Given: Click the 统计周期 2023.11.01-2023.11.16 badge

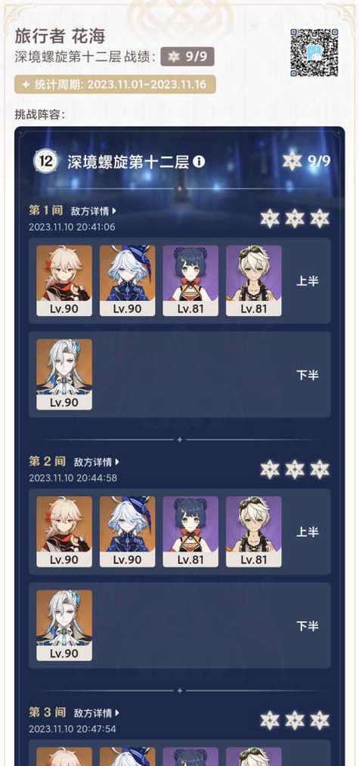Looking at the screenshot, I should [x=116, y=85].
